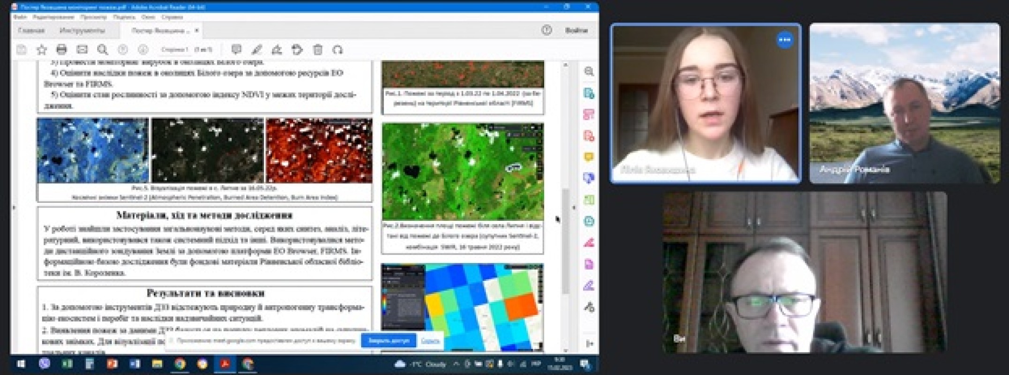Collapse the right tools pane
Screen dimensions: 1009x375
[589, 344]
